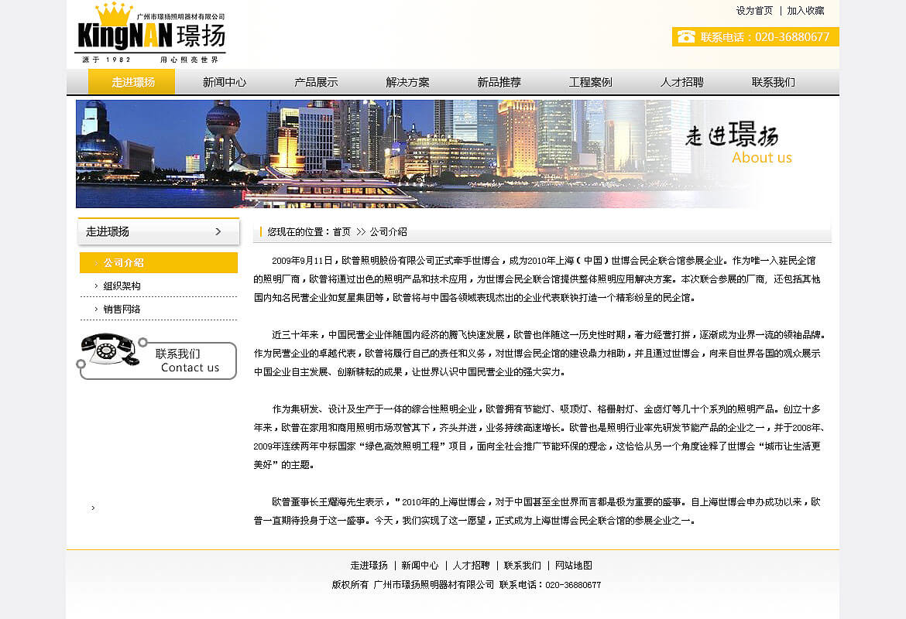Viewport: 906px width, 619px height.
Task: Click the 走进璟扬 sidebar header title
Action: click(x=108, y=231)
